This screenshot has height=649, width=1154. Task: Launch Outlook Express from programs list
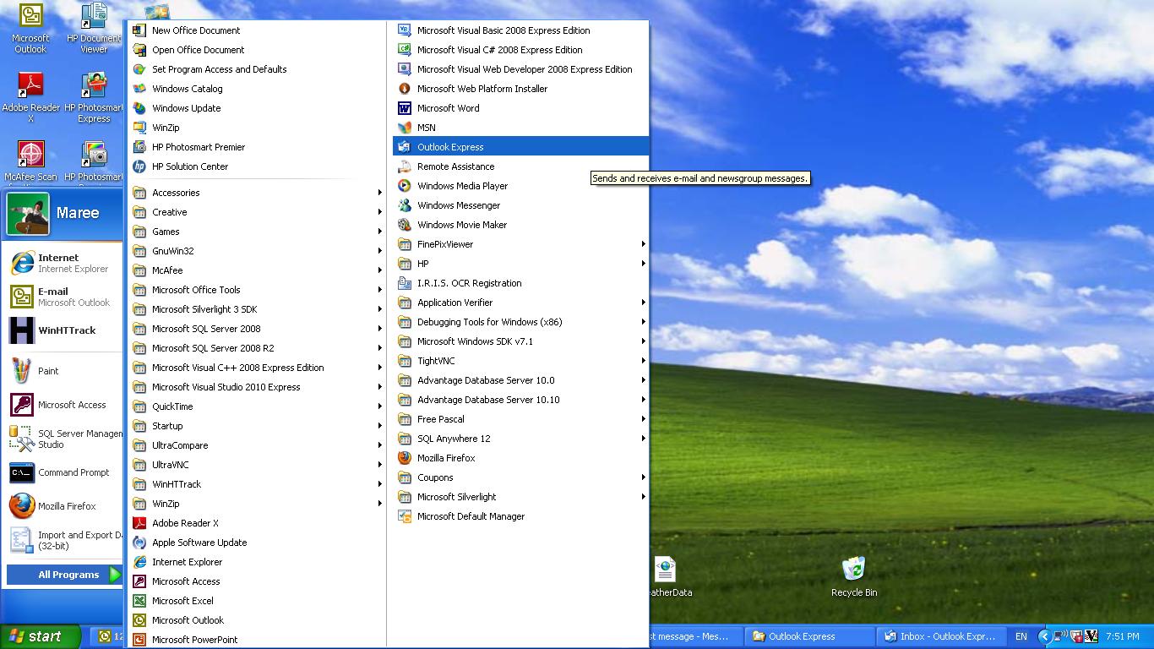(450, 147)
